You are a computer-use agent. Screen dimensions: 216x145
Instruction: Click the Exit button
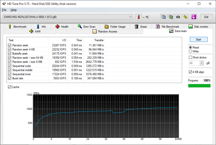tap(206, 17)
